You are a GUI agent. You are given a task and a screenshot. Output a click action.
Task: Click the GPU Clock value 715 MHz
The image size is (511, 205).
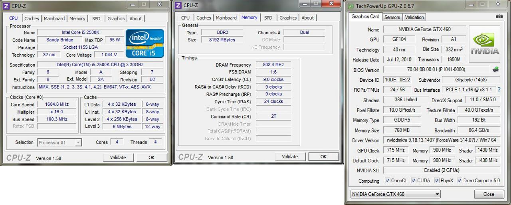(396, 150)
